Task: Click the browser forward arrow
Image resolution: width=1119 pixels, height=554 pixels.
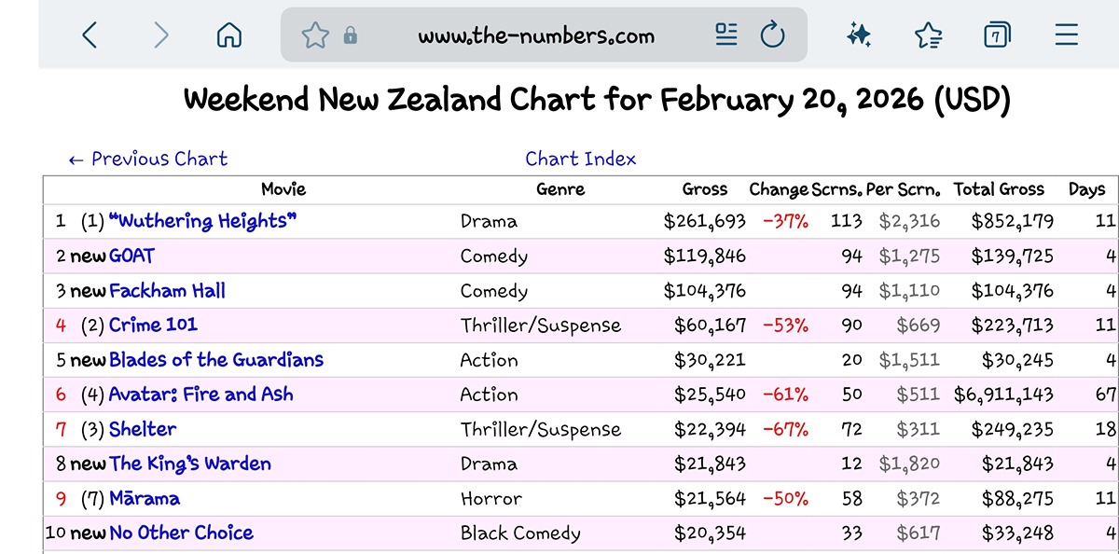Action: [160, 35]
